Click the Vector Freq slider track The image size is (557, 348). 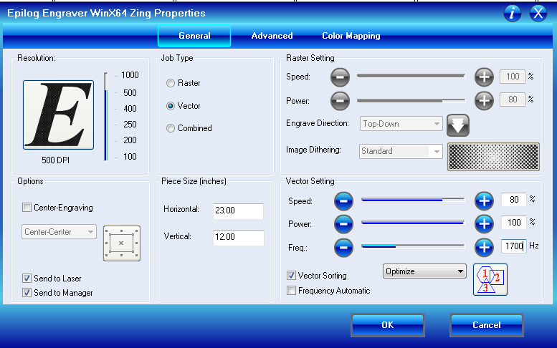413,246
